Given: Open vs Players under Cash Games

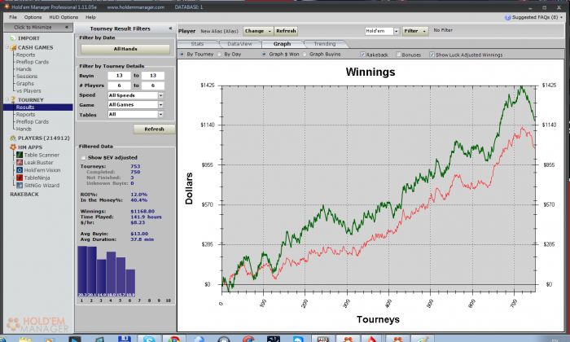Looking at the screenshot, I should (28, 91).
